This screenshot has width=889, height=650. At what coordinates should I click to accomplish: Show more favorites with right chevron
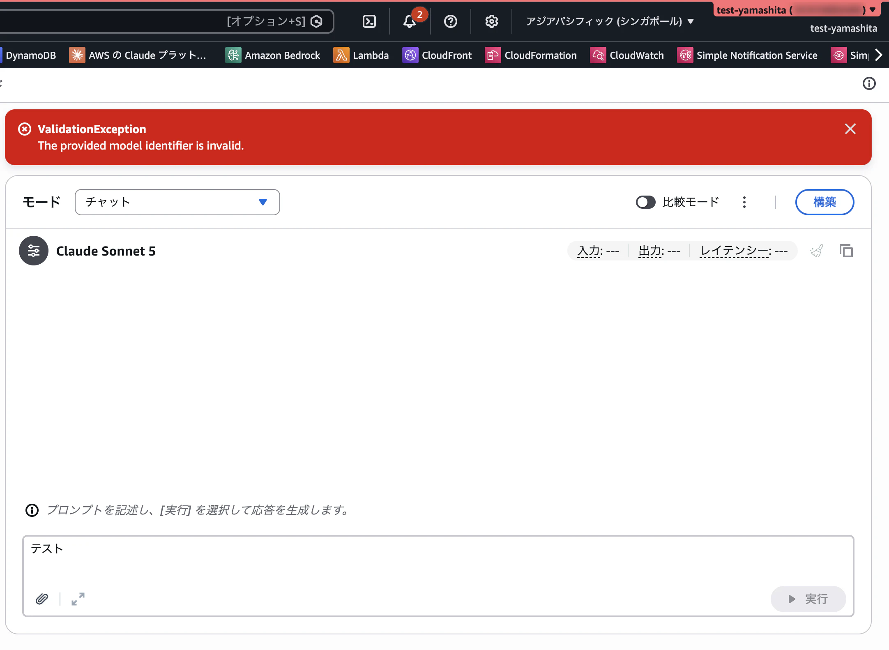click(879, 55)
